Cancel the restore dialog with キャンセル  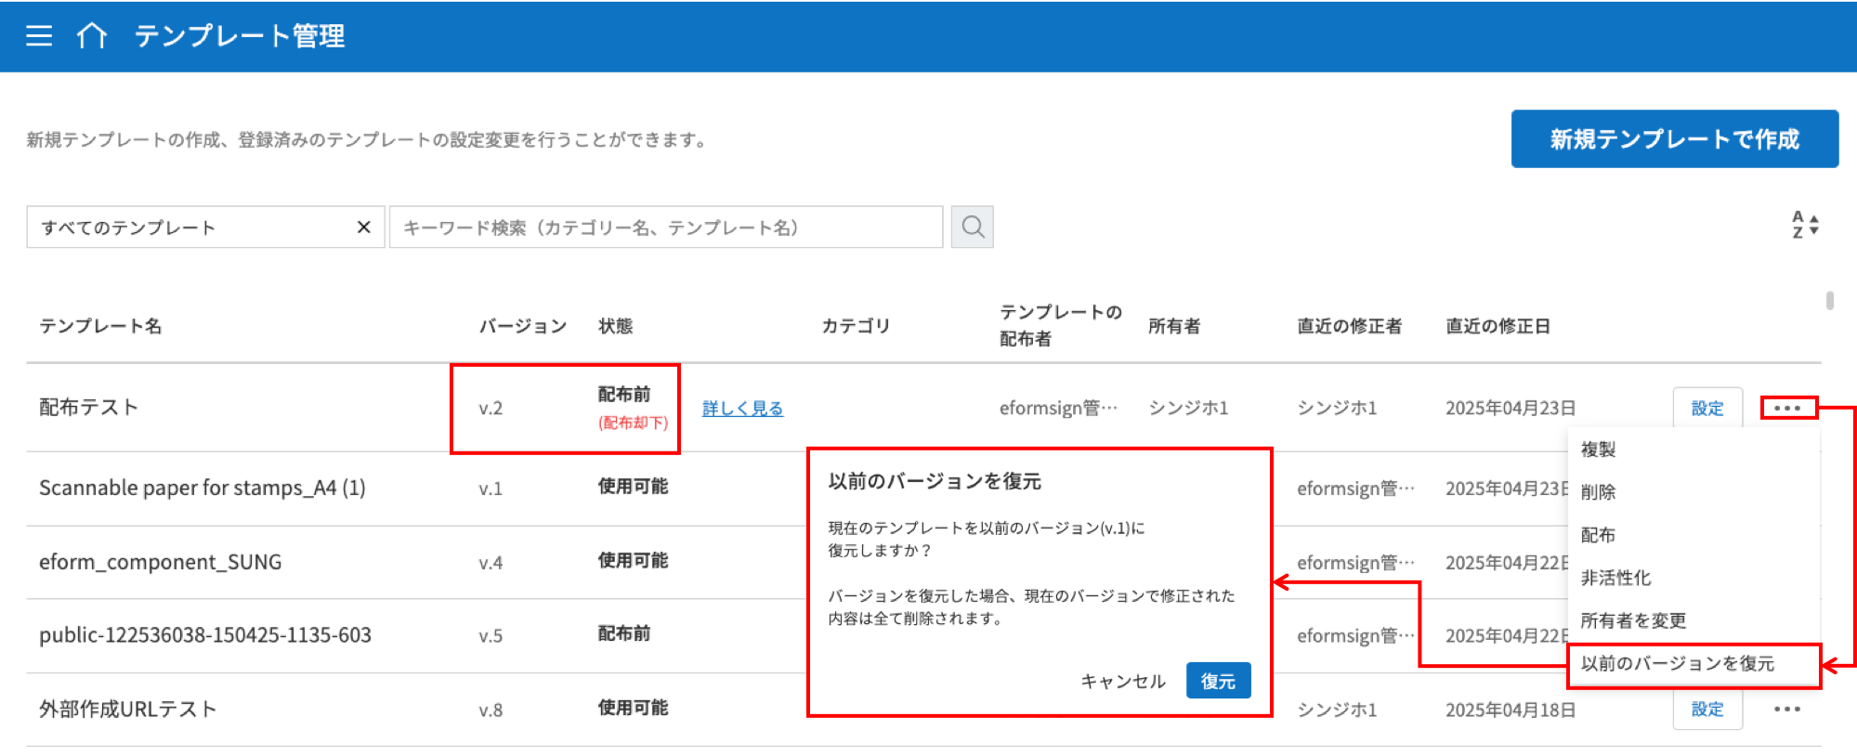[x=1122, y=682]
